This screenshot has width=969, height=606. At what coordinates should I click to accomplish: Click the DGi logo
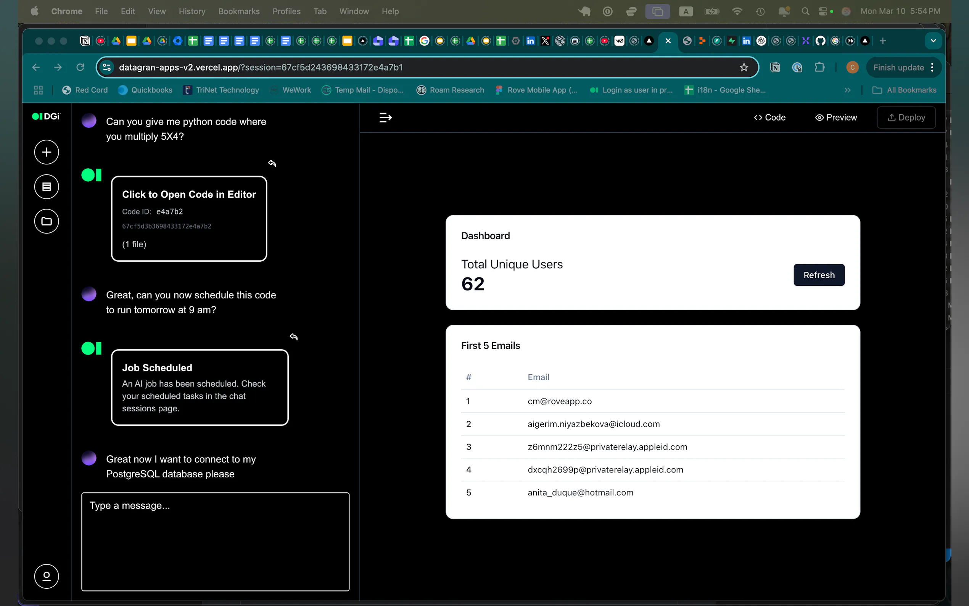46,116
